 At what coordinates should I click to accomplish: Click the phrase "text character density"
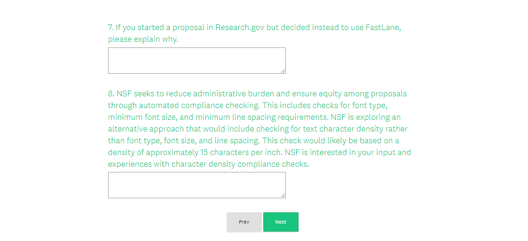[x=321, y=129]
